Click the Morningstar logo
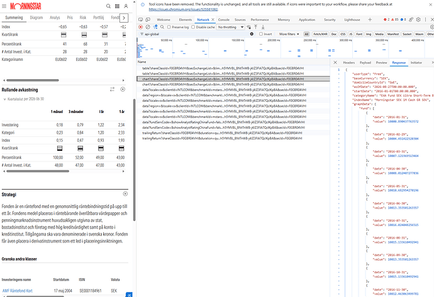 click(25, 6)
